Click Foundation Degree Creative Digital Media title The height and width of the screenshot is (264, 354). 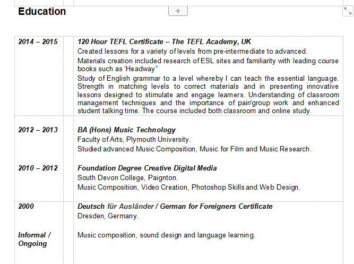(147, 168)
